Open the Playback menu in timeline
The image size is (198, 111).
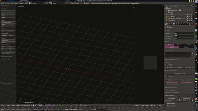(24, 110)
